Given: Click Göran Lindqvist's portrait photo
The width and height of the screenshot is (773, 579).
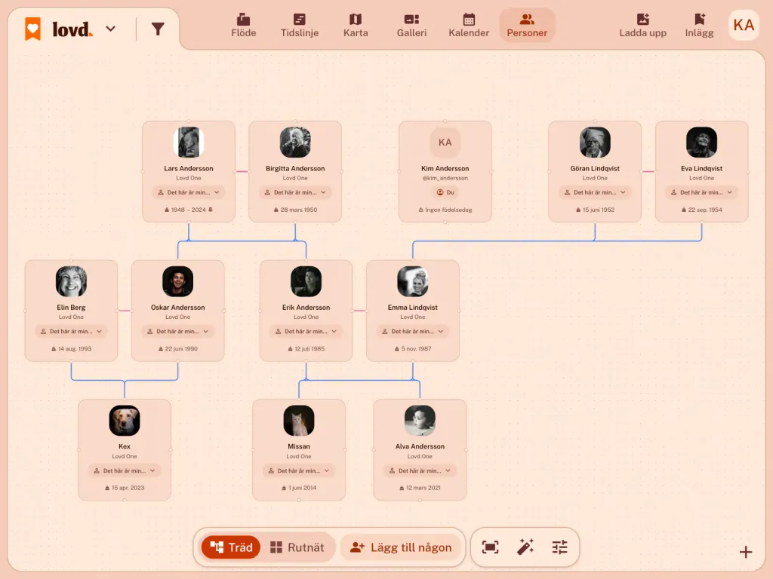Looking at the screenshot, I should [595, 142].
